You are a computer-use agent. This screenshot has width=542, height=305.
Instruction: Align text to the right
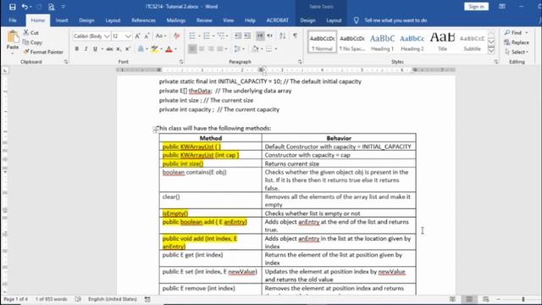[x=211, y=49]
